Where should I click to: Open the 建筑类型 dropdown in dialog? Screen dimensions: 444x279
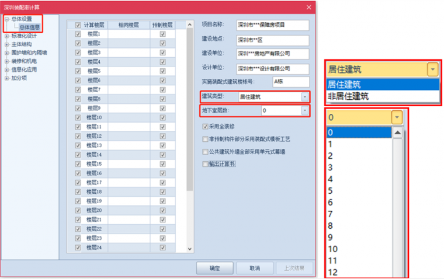pyautogui.click(x=304, y=97)
